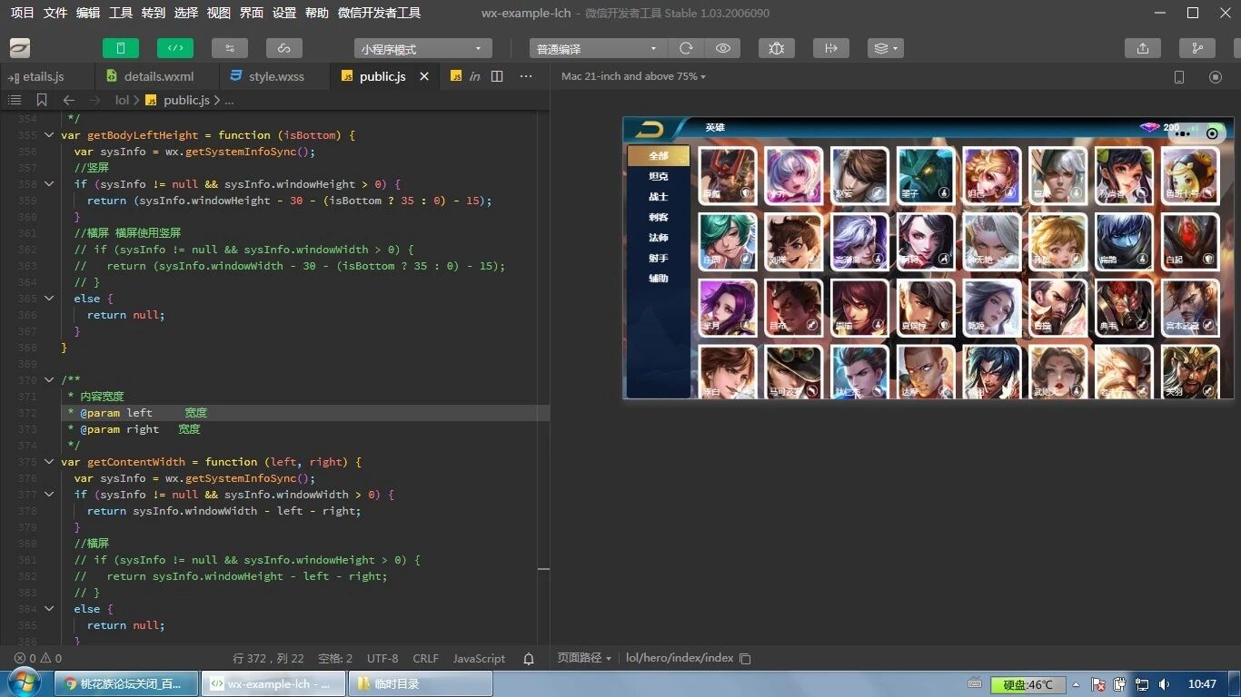Go forward using the right arrow

tap(94, 100)
